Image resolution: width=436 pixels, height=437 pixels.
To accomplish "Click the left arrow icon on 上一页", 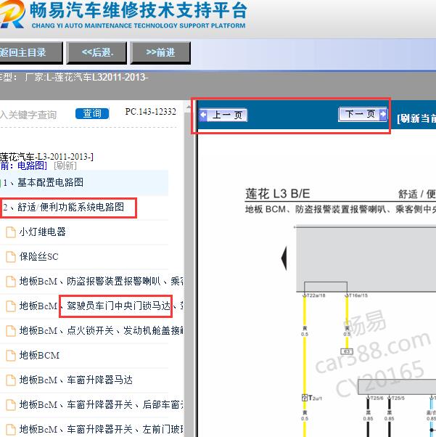I will pyautogui.click(x=204, y=115).
